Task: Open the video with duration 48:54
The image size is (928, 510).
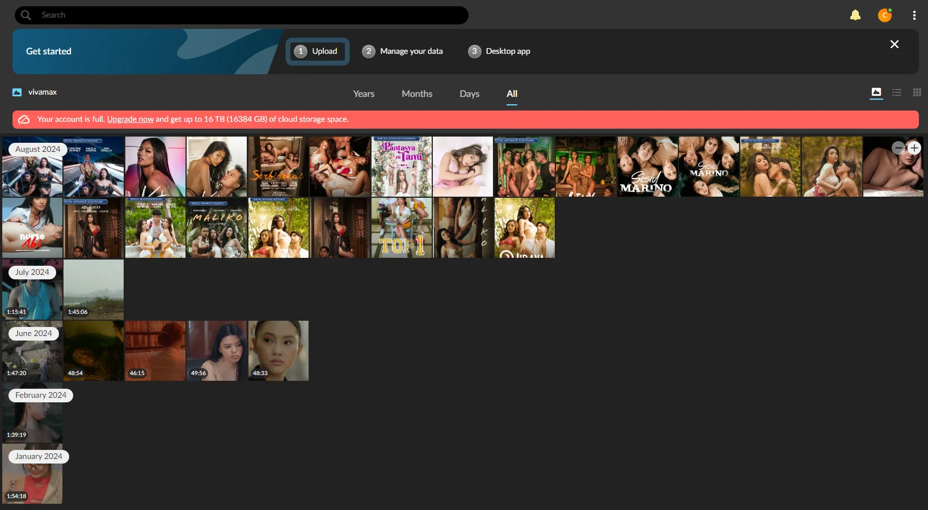Action: click(x=94, y=351)
